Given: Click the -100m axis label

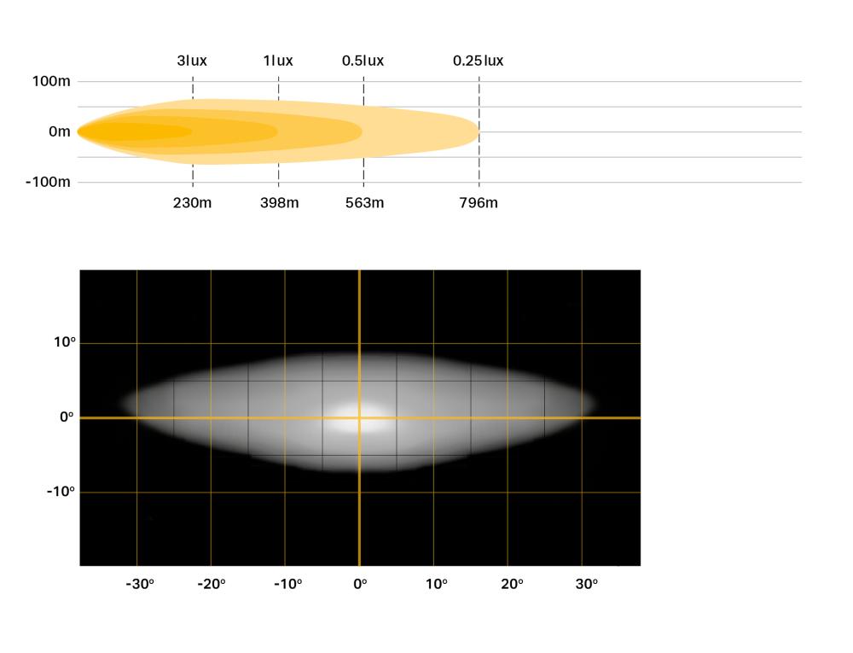Looking at the screenshot, I should pos(48,182).
